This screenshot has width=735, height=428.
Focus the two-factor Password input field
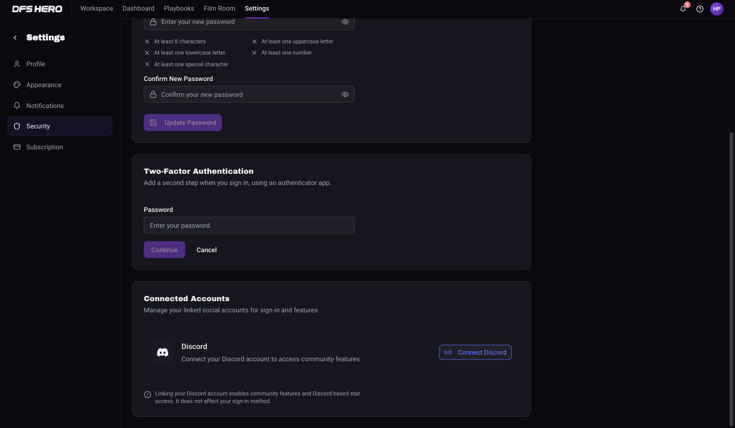coord(249,225)
